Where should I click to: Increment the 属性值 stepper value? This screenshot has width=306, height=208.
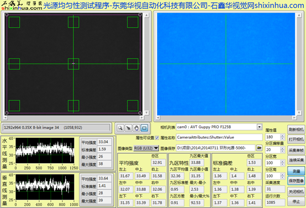click(282, 135)
